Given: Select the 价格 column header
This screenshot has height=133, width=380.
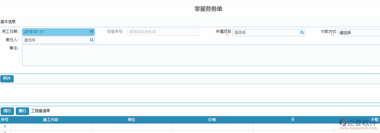Looking at the screenshot, I should 212,120.
